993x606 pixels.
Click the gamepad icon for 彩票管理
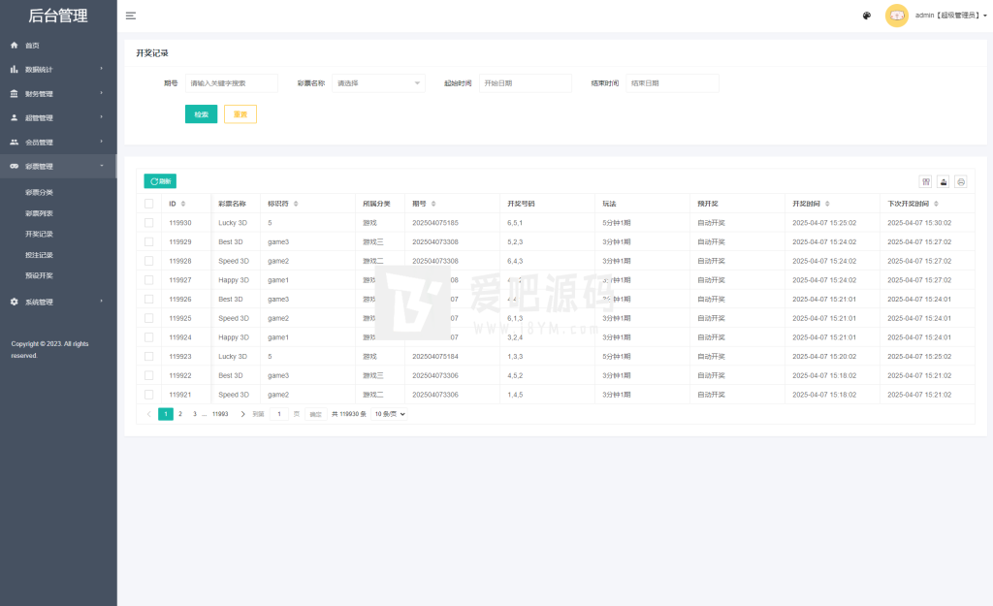click(14, 166)
